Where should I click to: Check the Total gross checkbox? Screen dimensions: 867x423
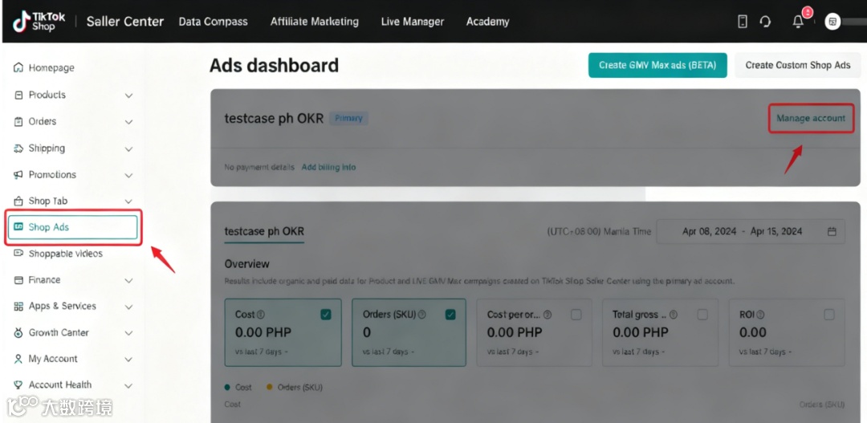point(702,315)
